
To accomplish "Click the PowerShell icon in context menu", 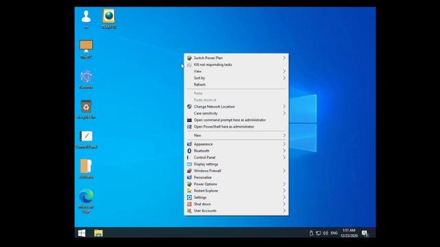I will click(x=190, y=127).
